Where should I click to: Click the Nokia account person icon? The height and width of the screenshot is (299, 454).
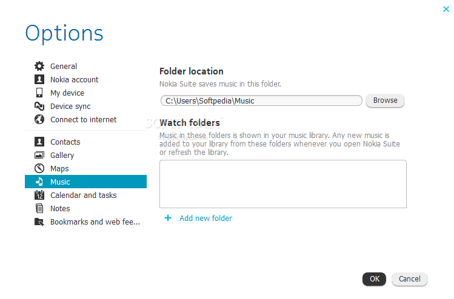[39, 79]
